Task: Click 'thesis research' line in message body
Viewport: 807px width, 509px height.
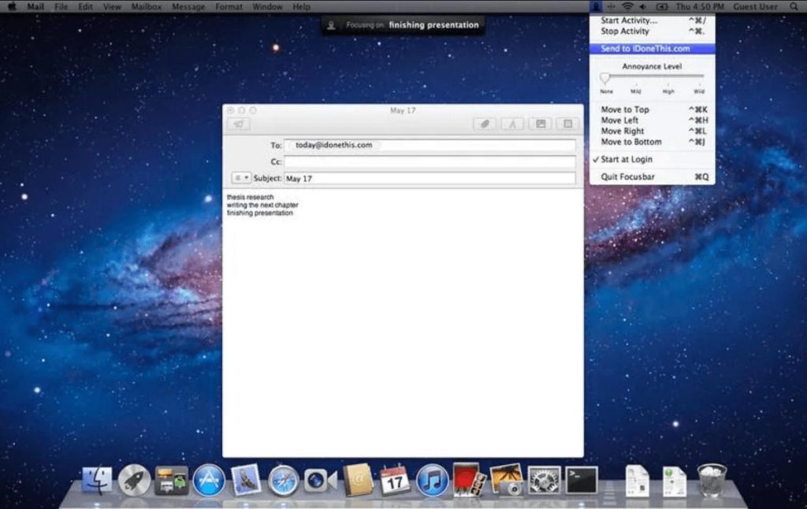Action: 250,197
